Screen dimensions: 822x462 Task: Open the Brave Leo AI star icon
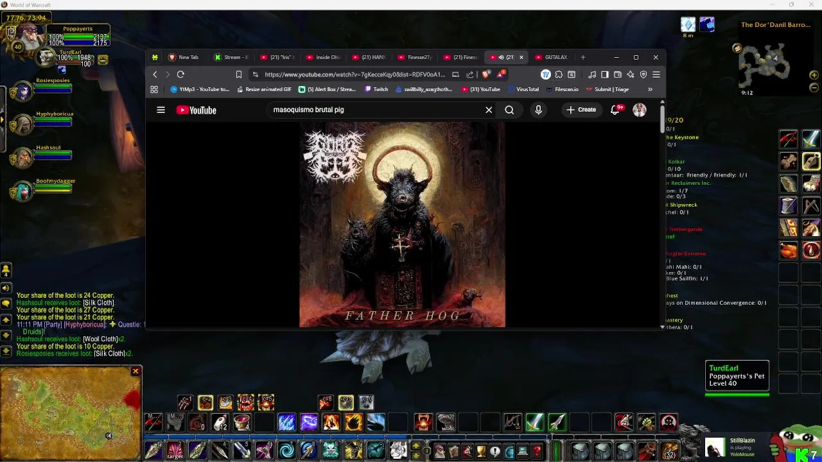(630, 74)
